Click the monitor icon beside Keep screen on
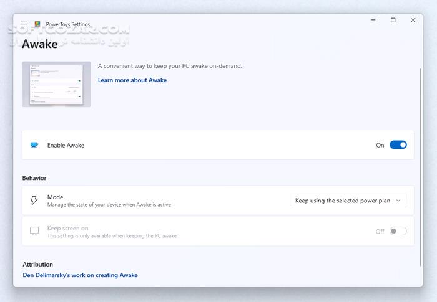This screenshot has width=437, height=302. coord(34,231)
